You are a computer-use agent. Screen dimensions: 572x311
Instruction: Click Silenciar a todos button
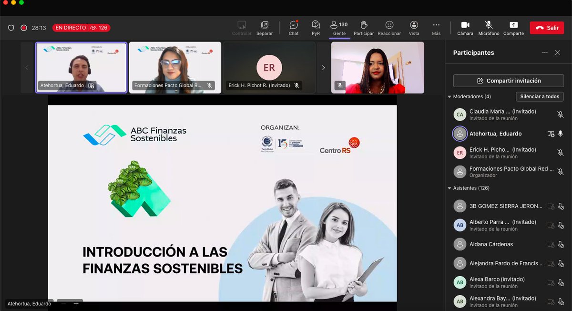pyautogui.click(x=540, y=96)
